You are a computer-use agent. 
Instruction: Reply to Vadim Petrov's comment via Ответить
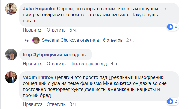[56, 104]
